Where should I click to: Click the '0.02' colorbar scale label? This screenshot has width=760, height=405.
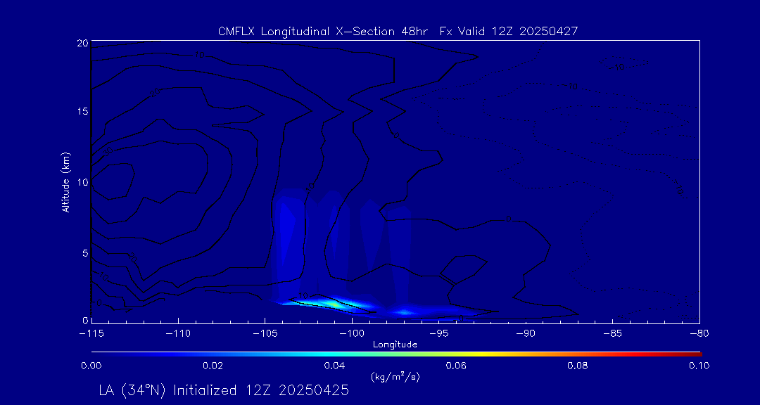click(x=213, y=366)
